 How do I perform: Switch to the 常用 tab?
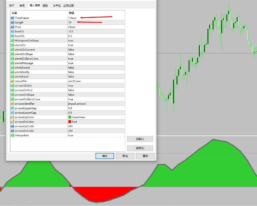22,6
